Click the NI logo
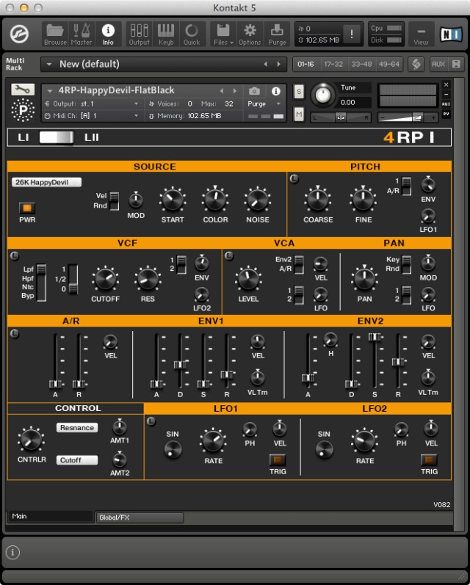 [x=451, y=34]
